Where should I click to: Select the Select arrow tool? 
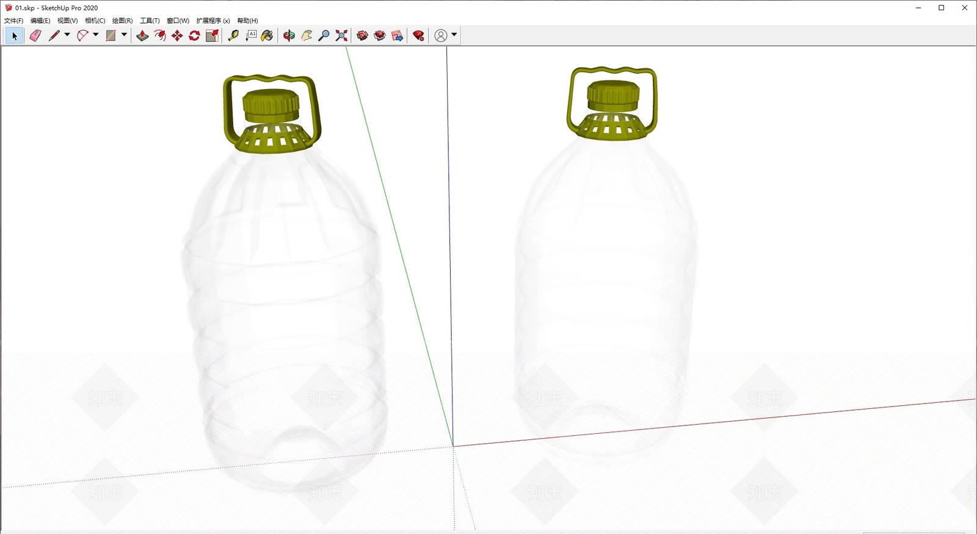[15, 36]
